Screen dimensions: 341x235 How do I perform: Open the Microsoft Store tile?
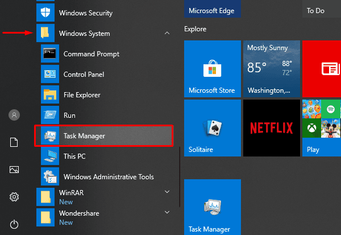pos(212,69)
